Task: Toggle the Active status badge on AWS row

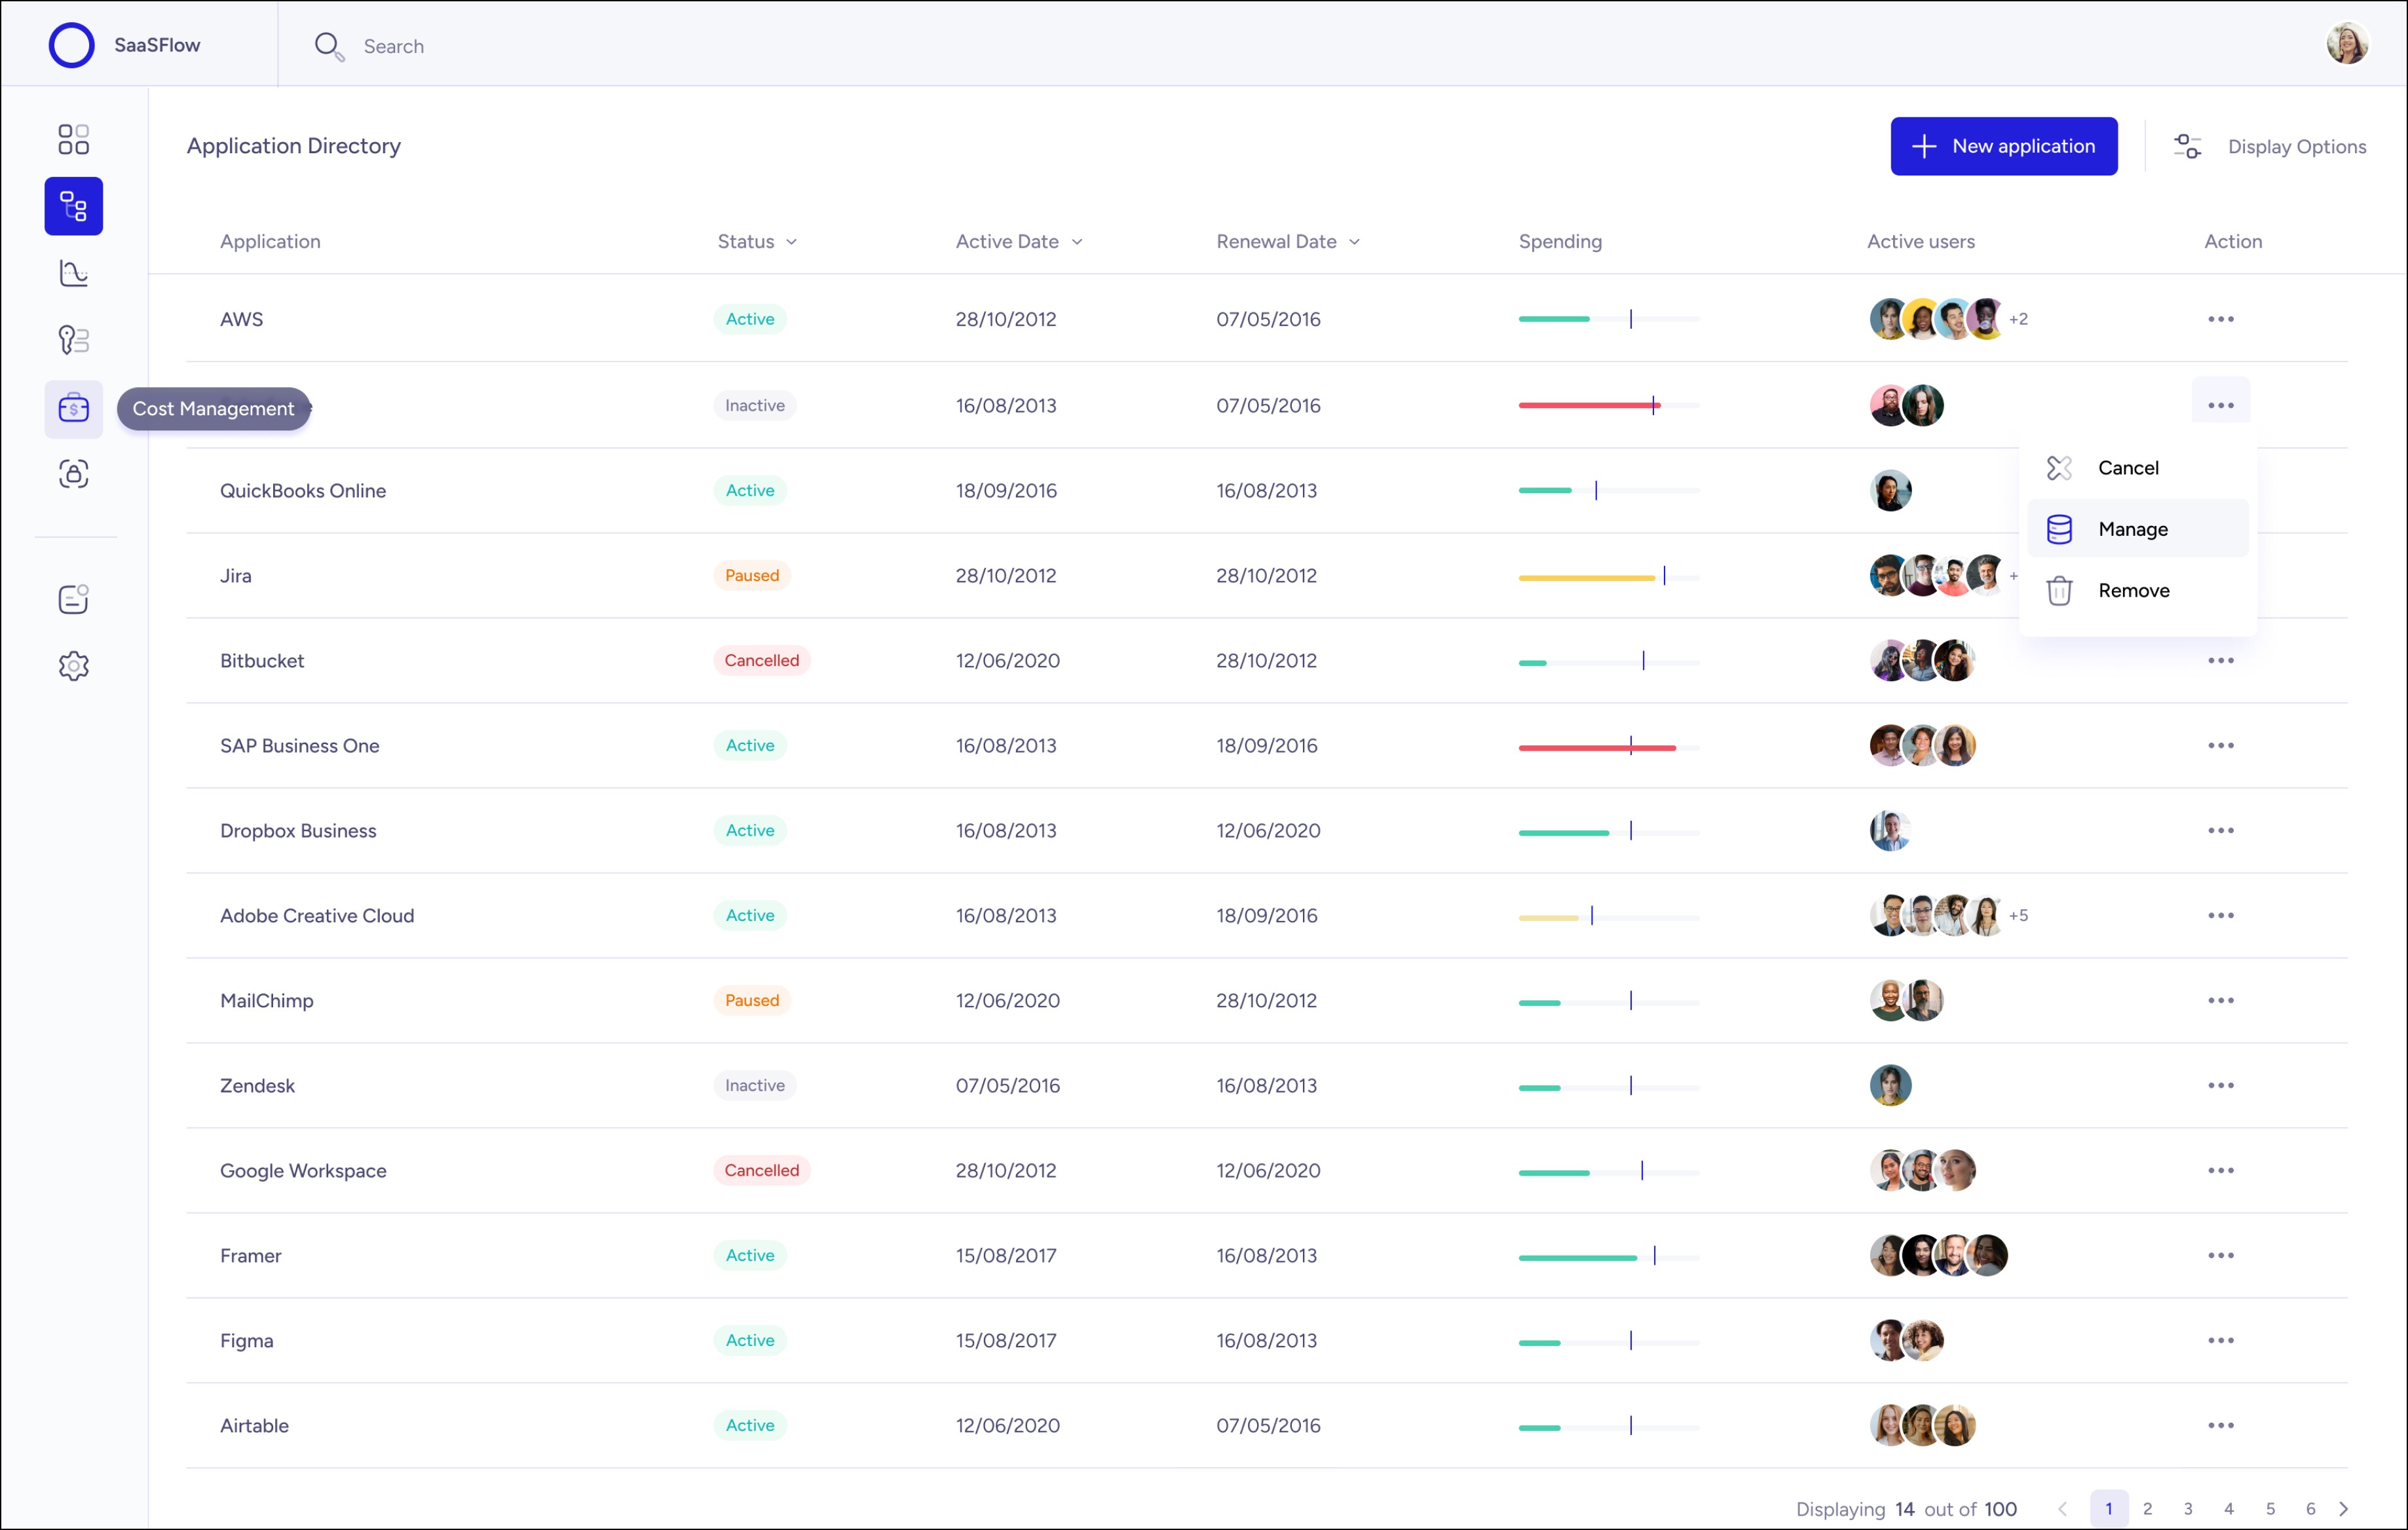Action: tap(750, 319)
